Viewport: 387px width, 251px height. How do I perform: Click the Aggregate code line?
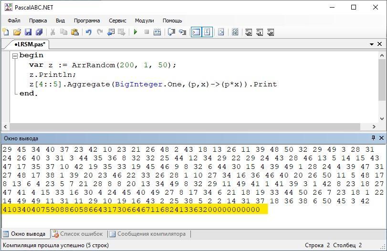pos(153,84)
